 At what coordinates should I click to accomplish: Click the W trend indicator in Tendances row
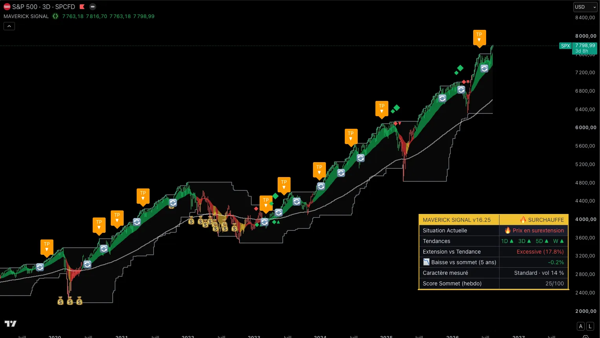(558, 241)
